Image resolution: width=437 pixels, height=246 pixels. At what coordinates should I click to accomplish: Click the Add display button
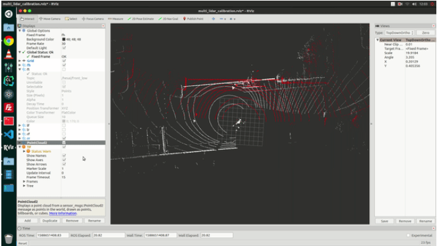click(27, 221)
